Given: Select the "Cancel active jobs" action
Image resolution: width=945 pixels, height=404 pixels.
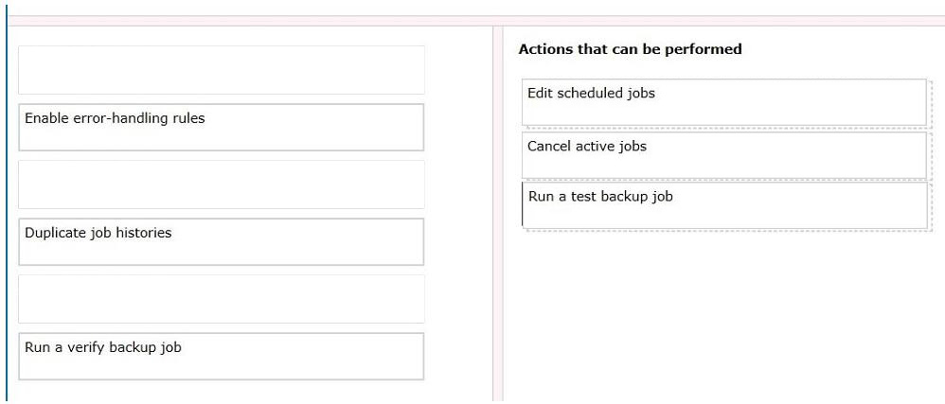Looking at the screenshot, I should click(723, 155).
